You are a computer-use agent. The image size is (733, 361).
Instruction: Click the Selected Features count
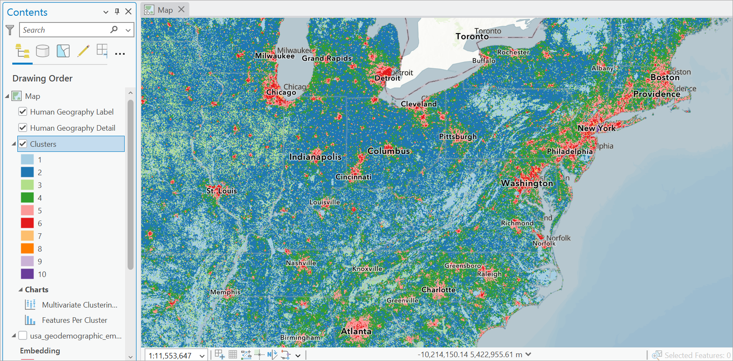pyautogui.click(x=697, y=355)
